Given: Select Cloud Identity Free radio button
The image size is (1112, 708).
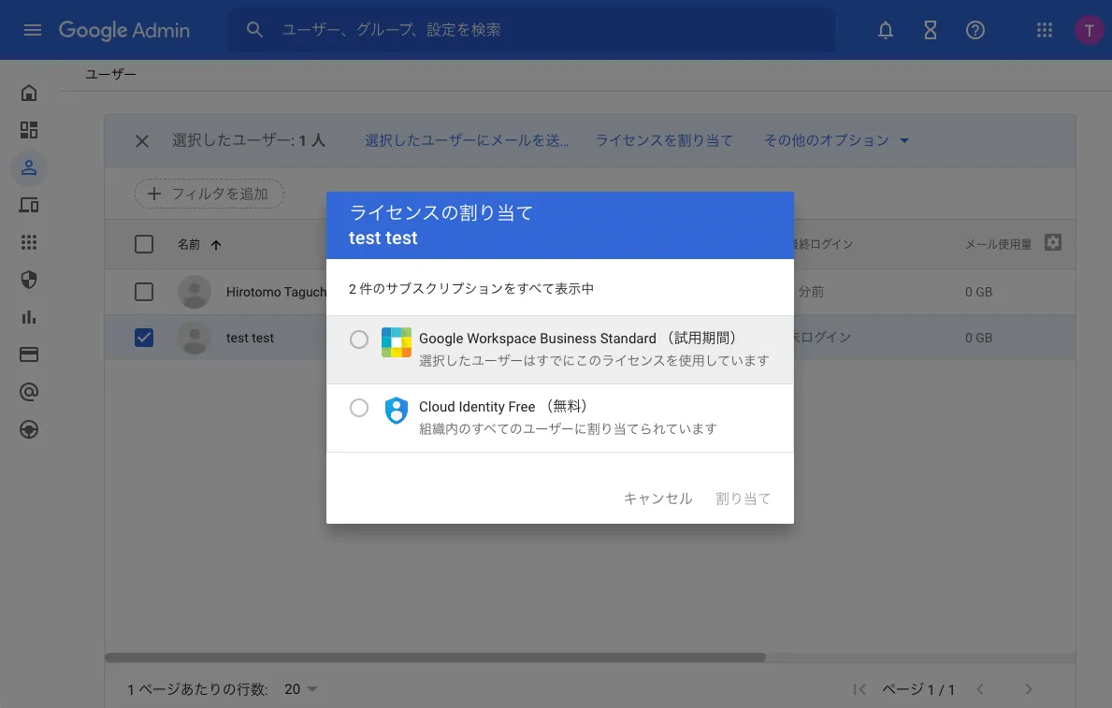Looking at the screenshot, I should (359, 407).
